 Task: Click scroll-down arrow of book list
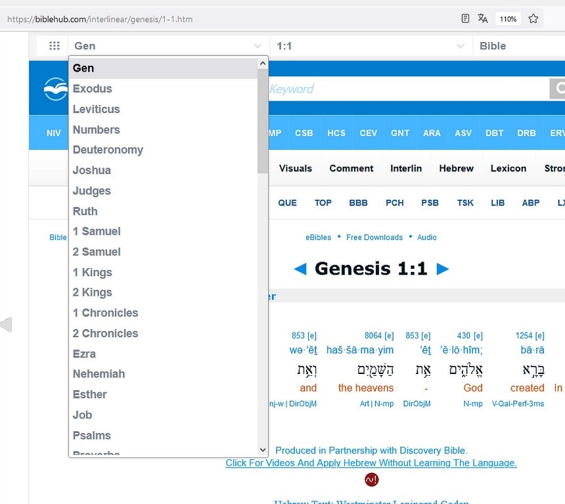(x=263, y=449)
